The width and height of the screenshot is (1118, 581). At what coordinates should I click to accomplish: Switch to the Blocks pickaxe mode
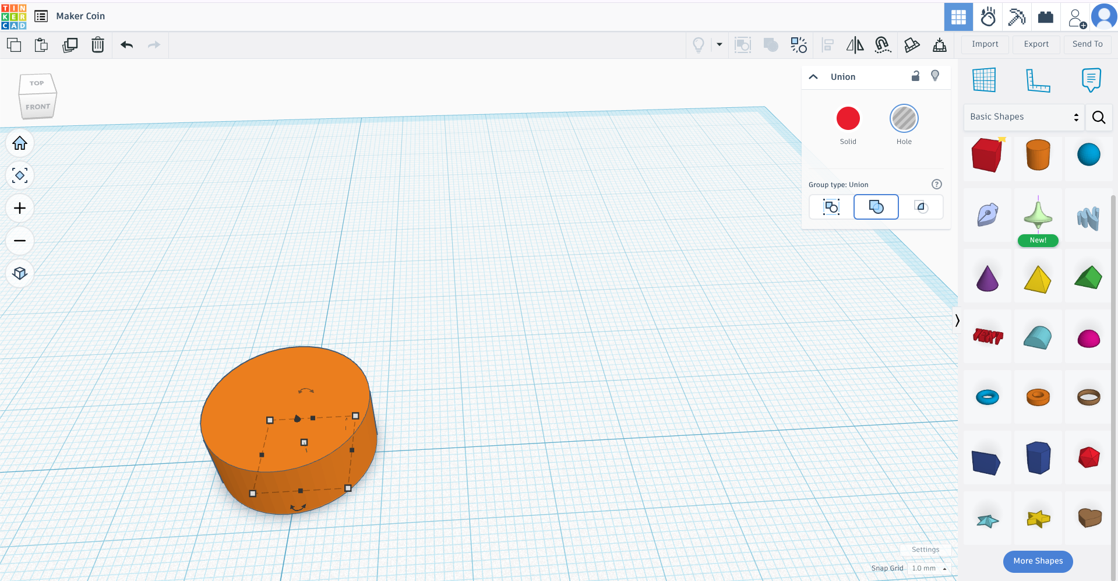(x=1017, y=16)
